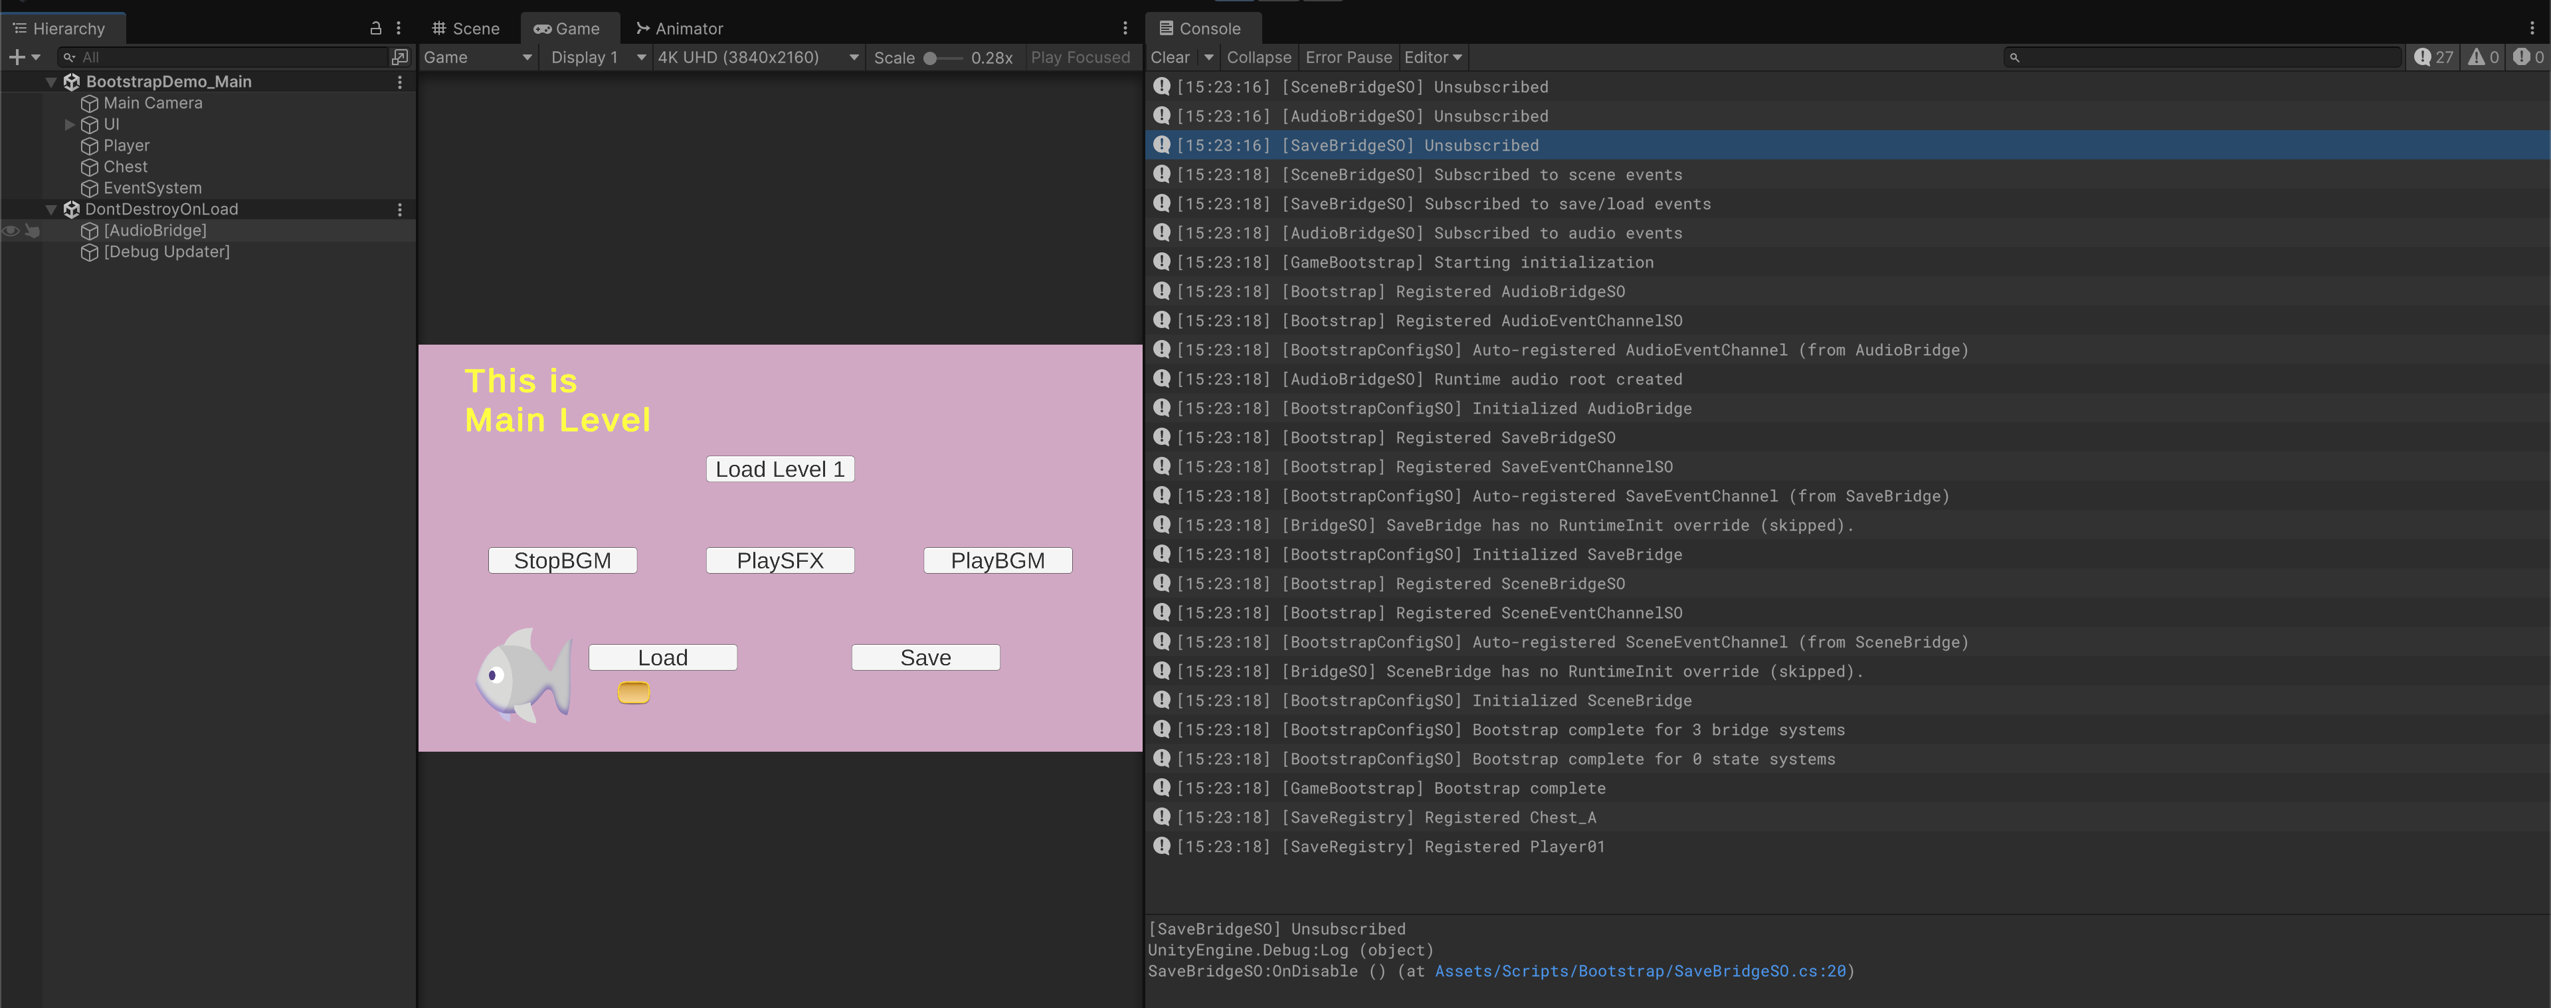The height and width of the screenshot is (1008, 2551).
Task: Open the BootstrapDemo_Main scene options menu
Action: pyautogui.click(x=400, y=82)
